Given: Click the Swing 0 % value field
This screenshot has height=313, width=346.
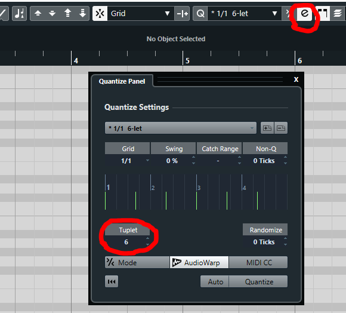Looking at the screenshot, I should tap(172, 161).
